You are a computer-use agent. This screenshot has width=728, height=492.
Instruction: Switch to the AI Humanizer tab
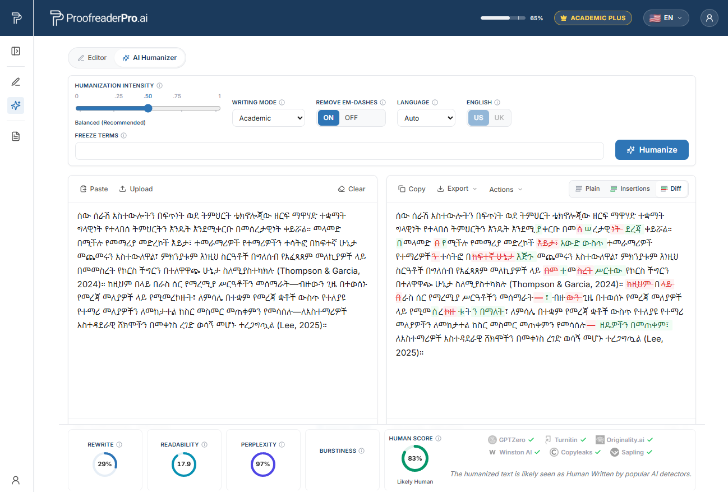coord(149,58)
